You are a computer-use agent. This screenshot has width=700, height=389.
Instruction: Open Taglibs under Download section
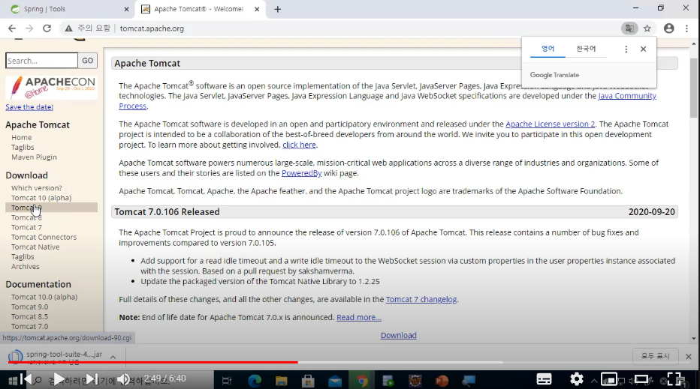pos(23,256)
